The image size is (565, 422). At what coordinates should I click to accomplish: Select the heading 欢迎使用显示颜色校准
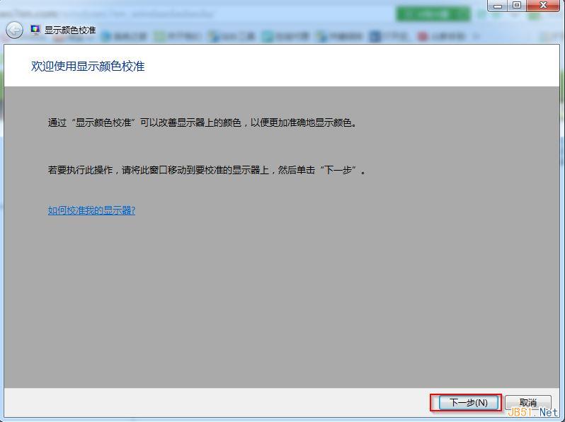[x=88, y=67]
